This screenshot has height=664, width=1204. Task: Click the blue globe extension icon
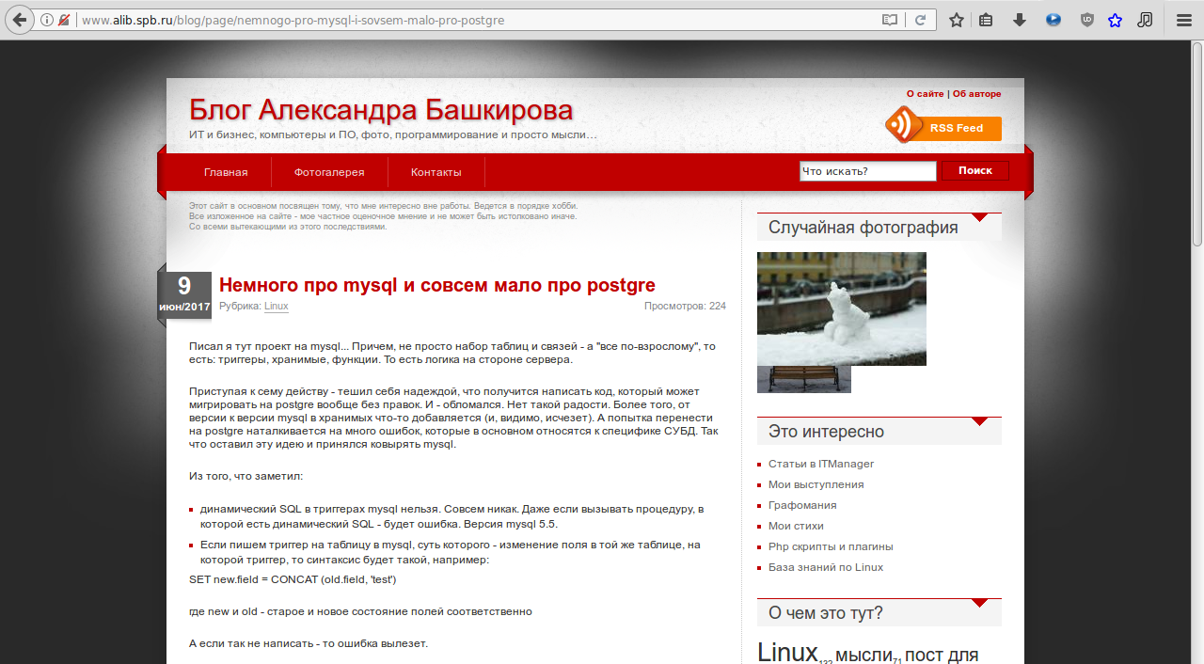pos(1053,20)
